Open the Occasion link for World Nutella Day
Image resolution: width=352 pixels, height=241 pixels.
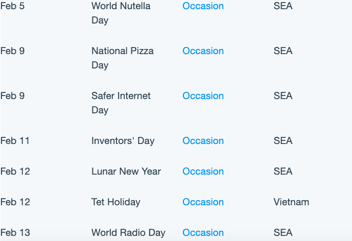(x=203, y=6)
